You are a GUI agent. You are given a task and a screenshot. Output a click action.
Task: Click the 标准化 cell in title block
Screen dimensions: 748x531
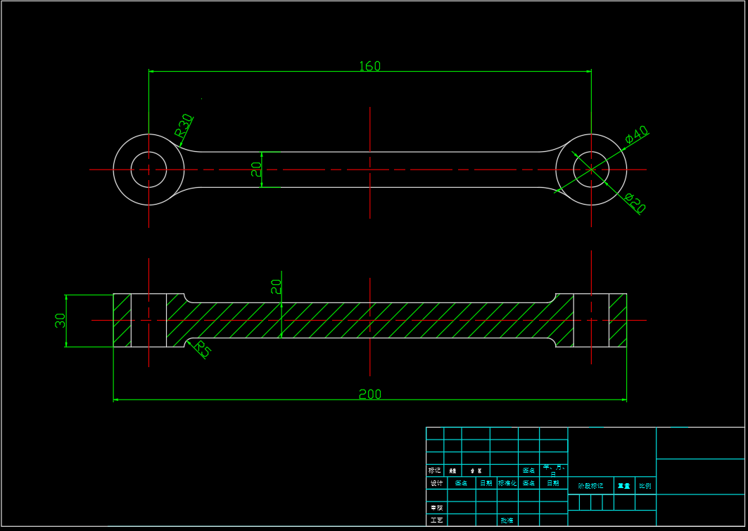(x=507, y=483)
